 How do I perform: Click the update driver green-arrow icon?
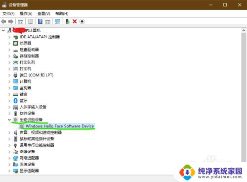68,21
